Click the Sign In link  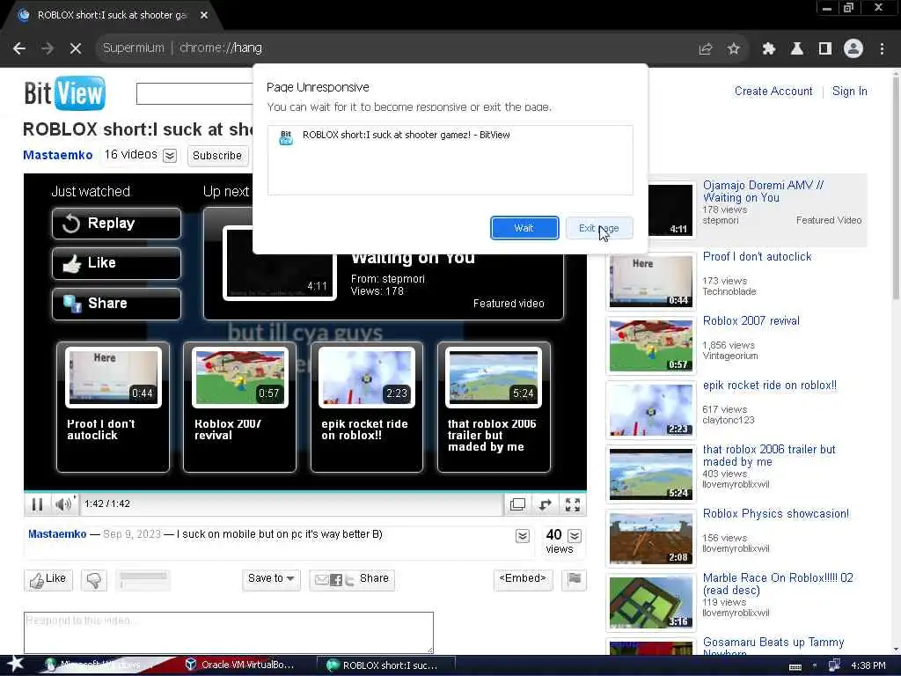tap(849, 92)
